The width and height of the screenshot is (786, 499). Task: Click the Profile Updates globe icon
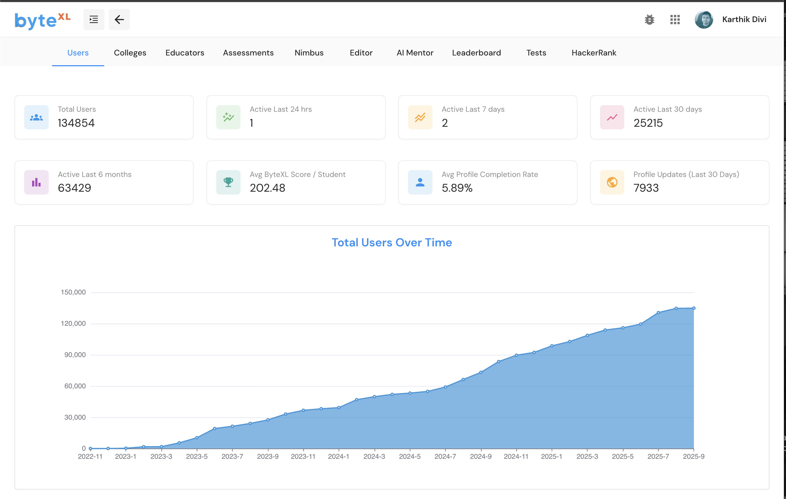[x=612, y=182]
